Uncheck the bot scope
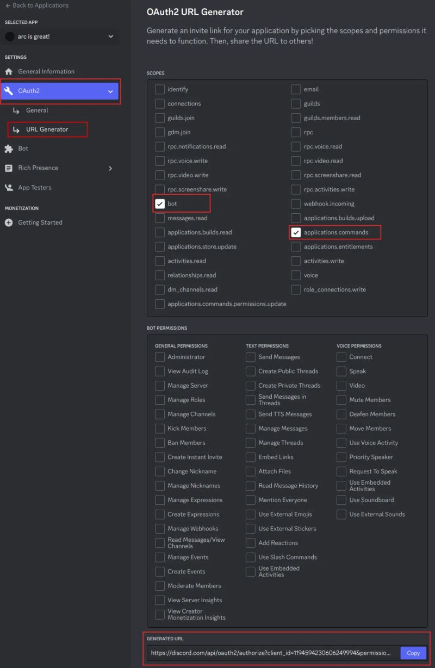This screenshot has width=435, height=668. pyautogui.click(x=160, y=204)
